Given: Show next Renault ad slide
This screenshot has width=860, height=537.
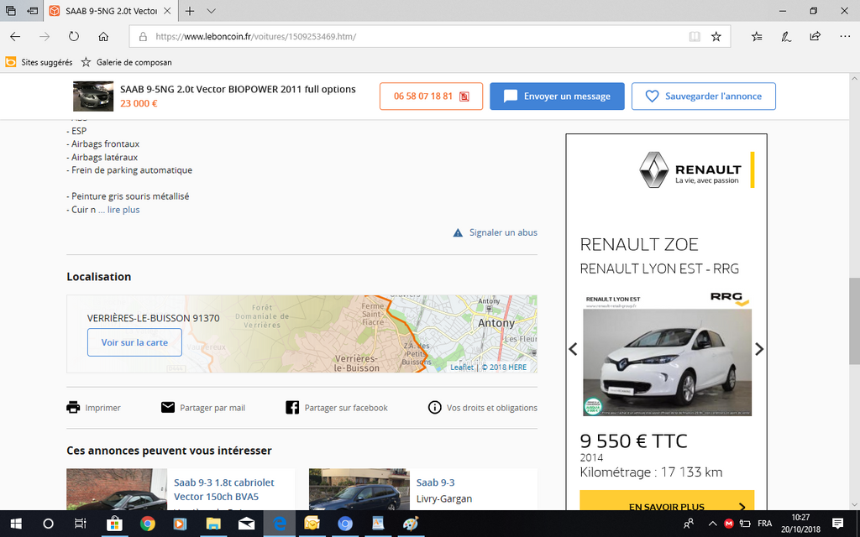Looking at the screenshot, I should [x=759, y=349].
